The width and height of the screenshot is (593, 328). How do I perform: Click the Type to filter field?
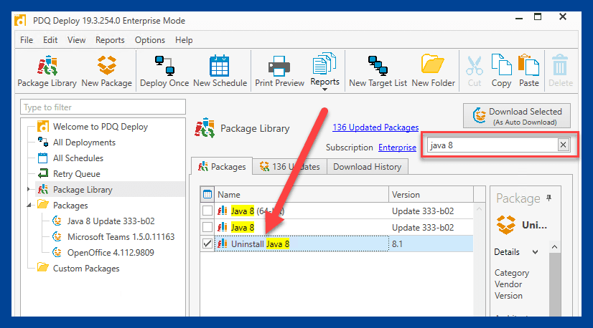pos(103,107)
